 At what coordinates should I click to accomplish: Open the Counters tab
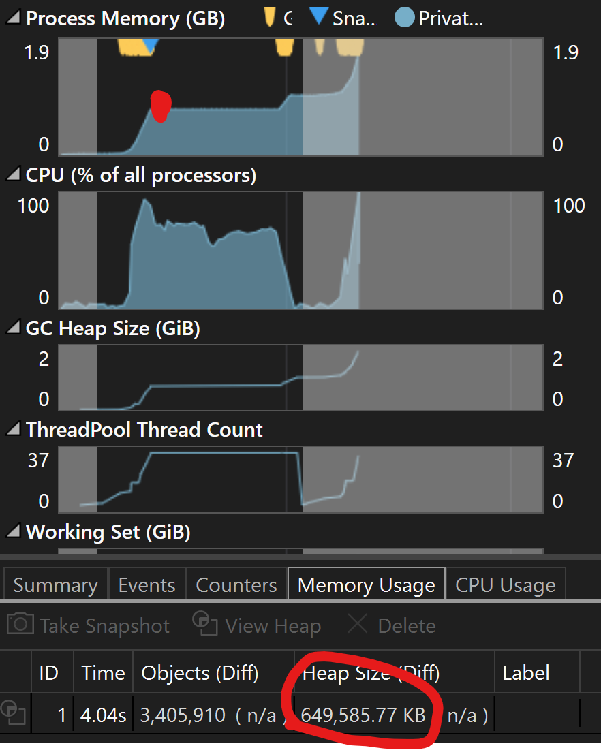click(236, 585)
